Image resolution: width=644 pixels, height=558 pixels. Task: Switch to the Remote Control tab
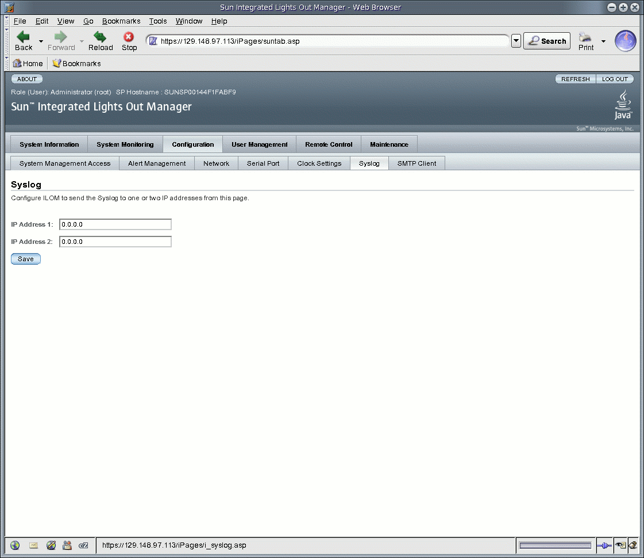pyautogui.click(x=329, y=144)
